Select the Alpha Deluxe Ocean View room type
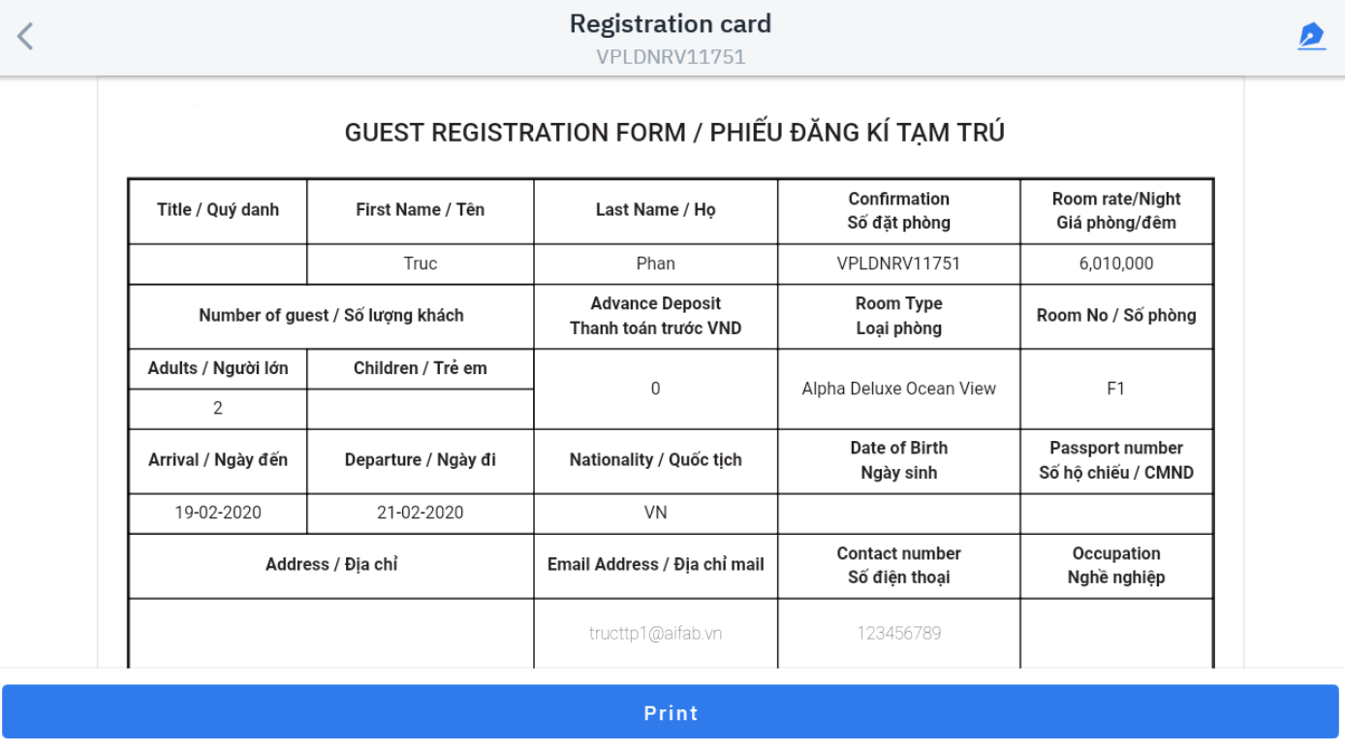 [x=898, y=389]
